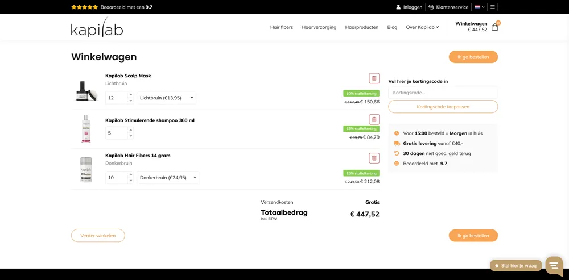Click the delivery truck icon

tap(397, 144)
